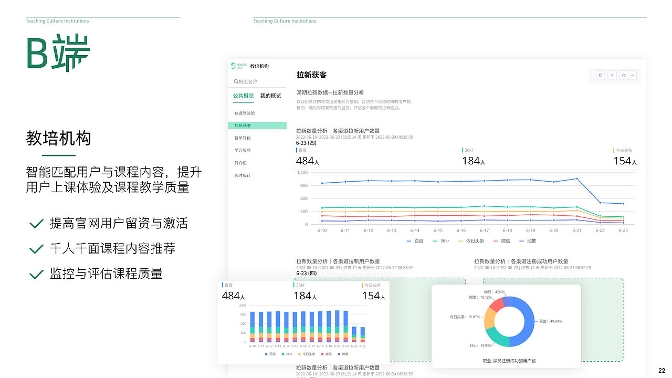
Task: Click the save dashboard icon in 拉新获客 toolbar
Action: [601, 76]
